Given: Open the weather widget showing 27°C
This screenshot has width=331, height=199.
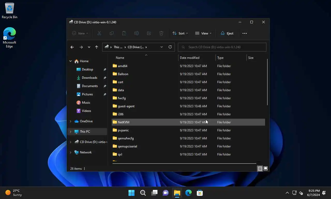Looking at the screenshot, I should (13, 193).
